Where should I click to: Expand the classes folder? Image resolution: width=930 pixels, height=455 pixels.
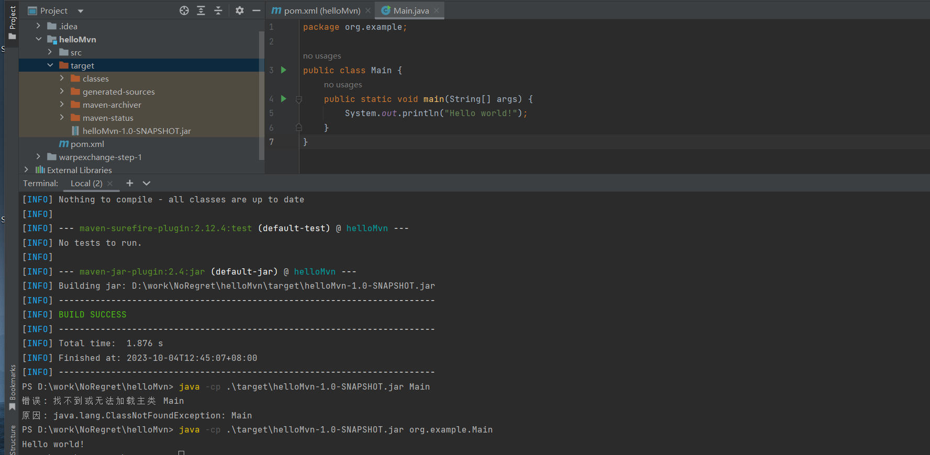(x=62, y=78)
